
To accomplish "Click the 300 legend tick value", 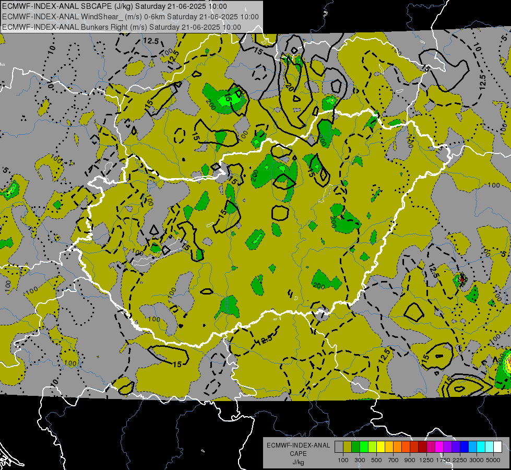I will tap(360, 460).
